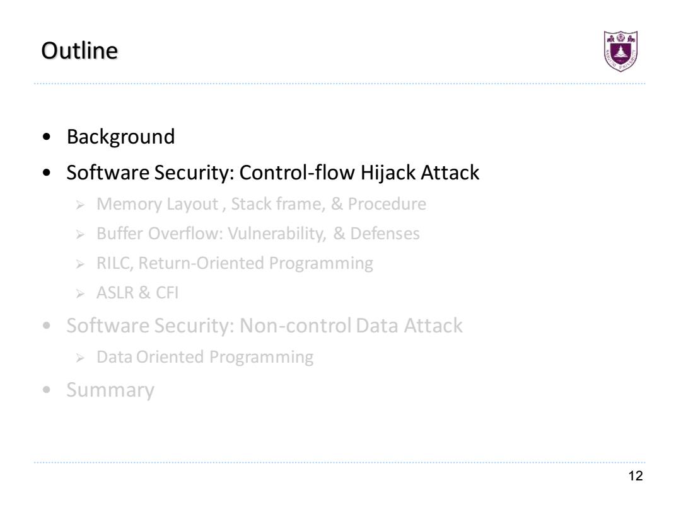This screenshot has height=510, width=681.
Task: Select Memory Layout, Stack frame, & Procedure
Action: coord(261,204)
